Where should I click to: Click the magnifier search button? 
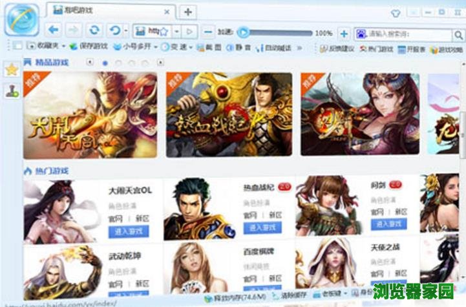pyautogui.click(x=458, y=35)
